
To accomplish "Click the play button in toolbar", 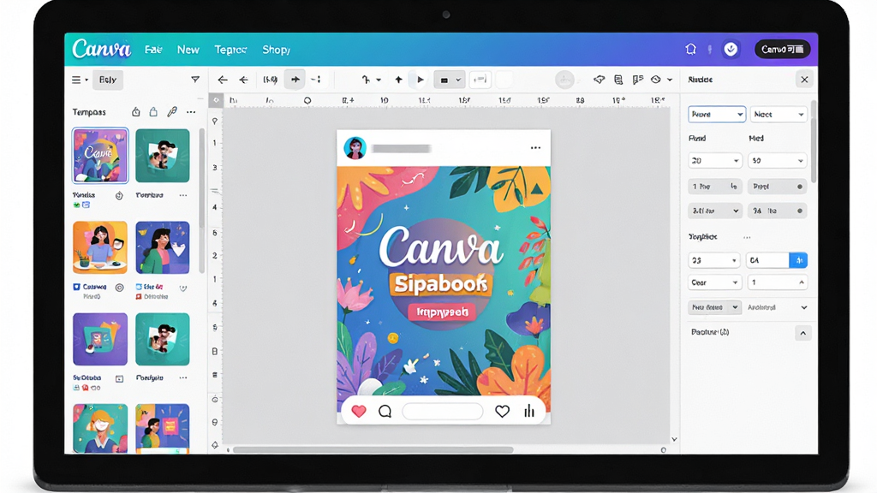I will click(x=420, y=80).
